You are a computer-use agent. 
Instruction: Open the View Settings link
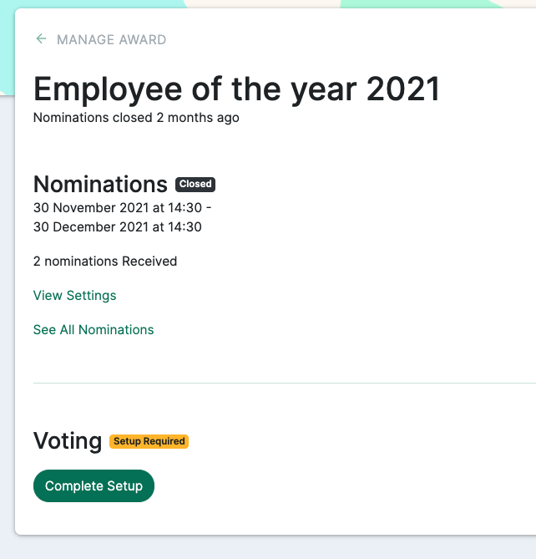pos(75,296)
